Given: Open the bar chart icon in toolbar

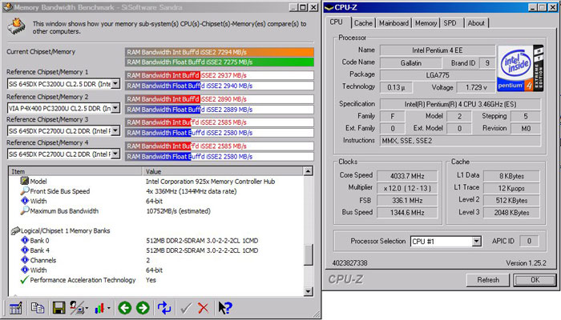Looking at the screenshot, I should [100, 308].
